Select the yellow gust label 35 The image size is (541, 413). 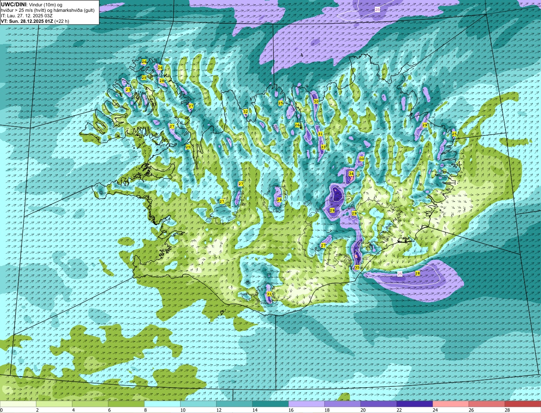pos(357,267)
